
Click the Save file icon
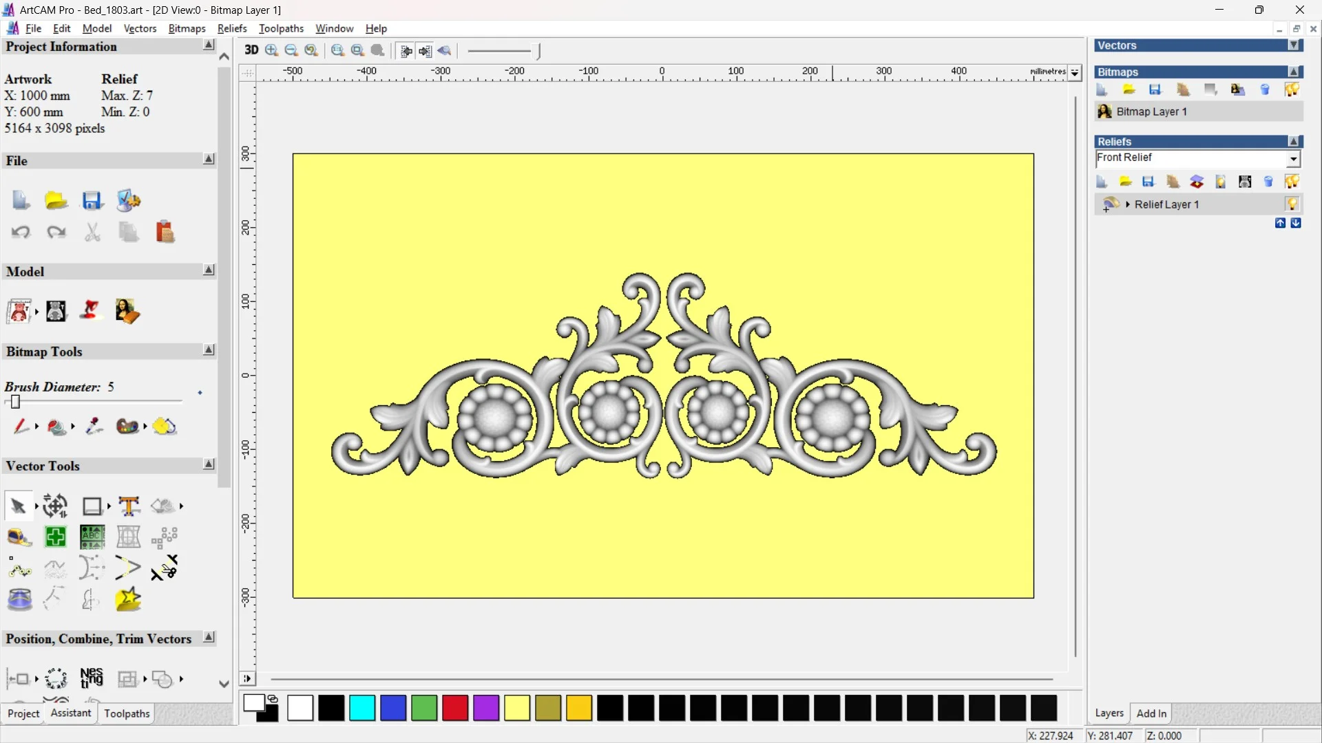[92, 201]
